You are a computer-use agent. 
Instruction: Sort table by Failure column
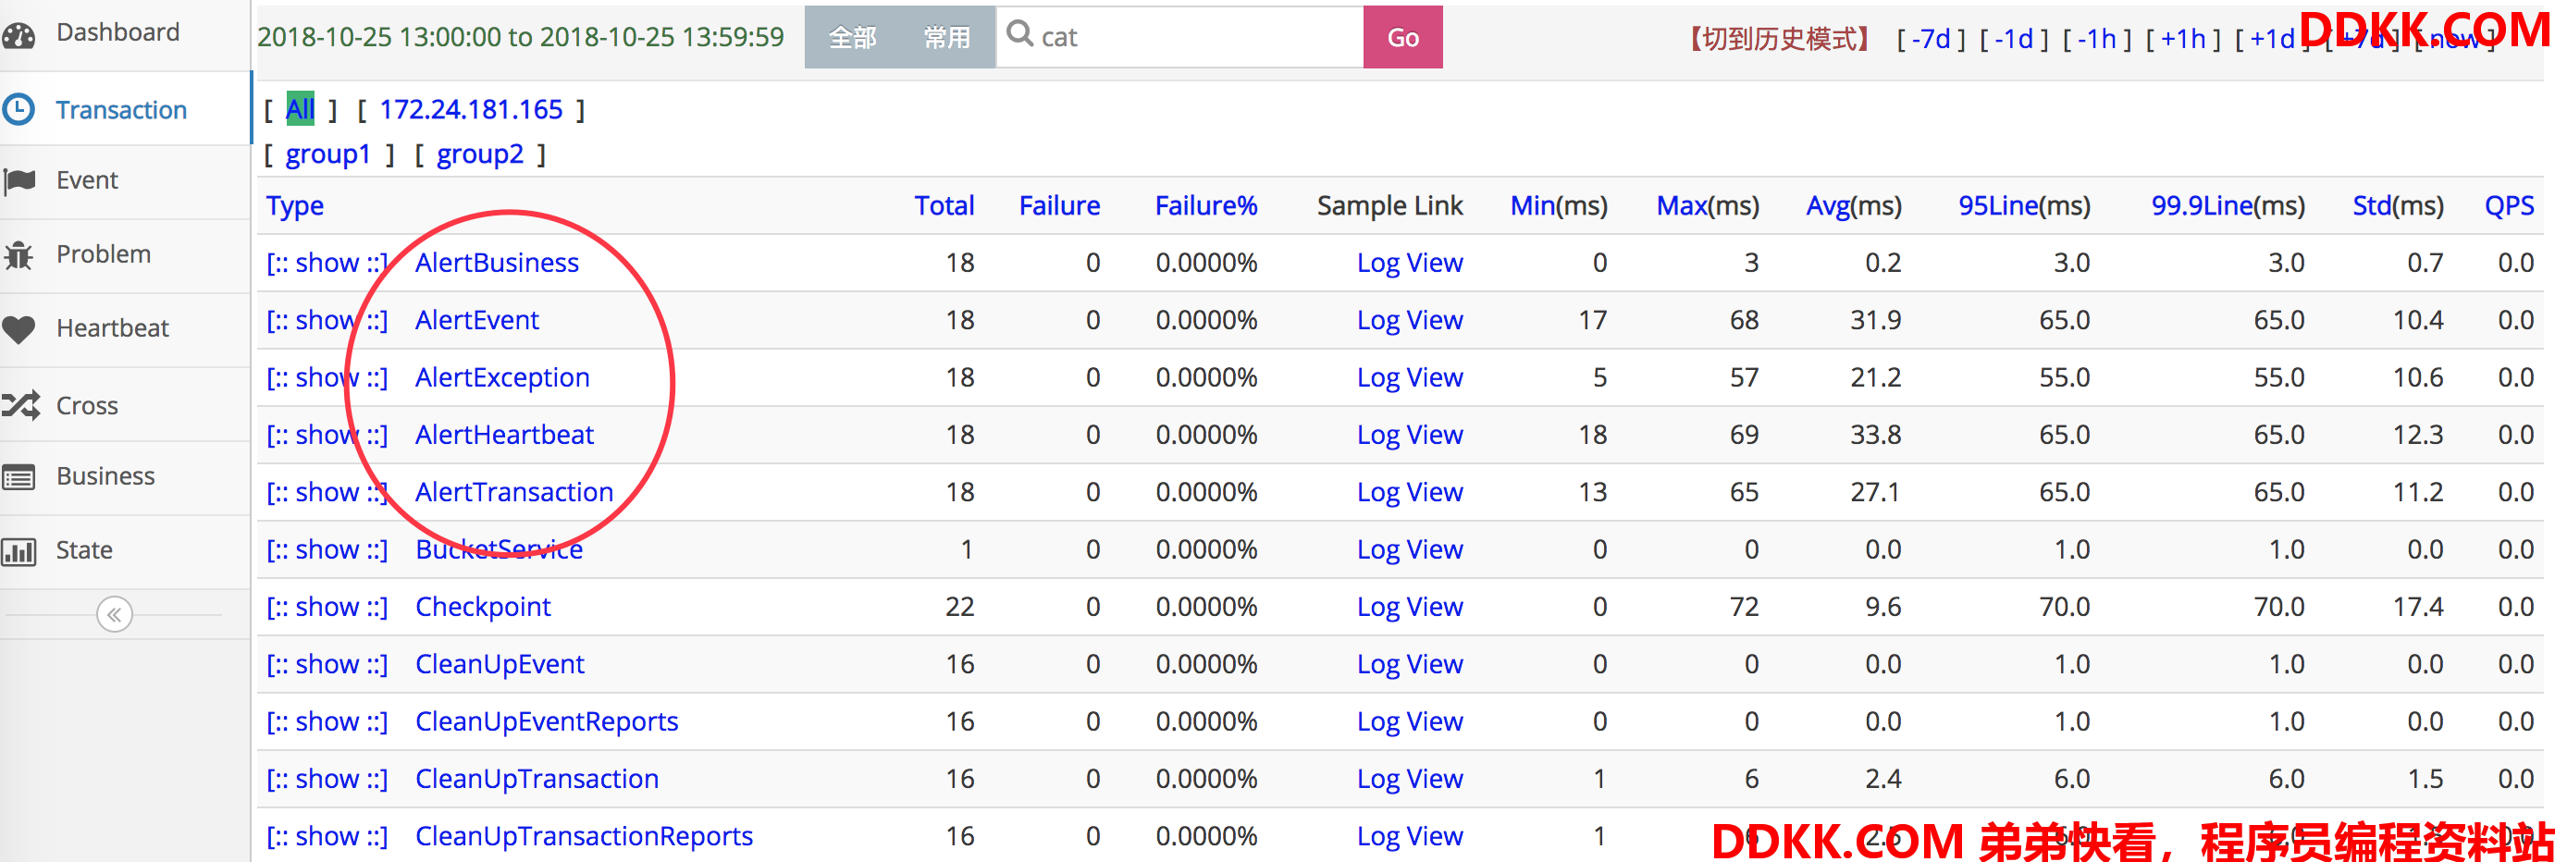pos(1059,205)
